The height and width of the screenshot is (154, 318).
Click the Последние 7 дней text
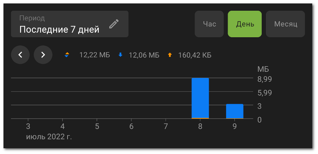pyautogui.click(x=59, y=30)
